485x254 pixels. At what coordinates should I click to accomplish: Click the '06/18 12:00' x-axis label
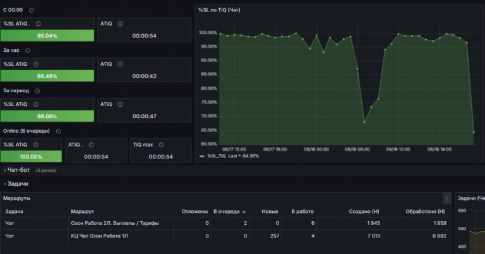[x=398, y=149]
